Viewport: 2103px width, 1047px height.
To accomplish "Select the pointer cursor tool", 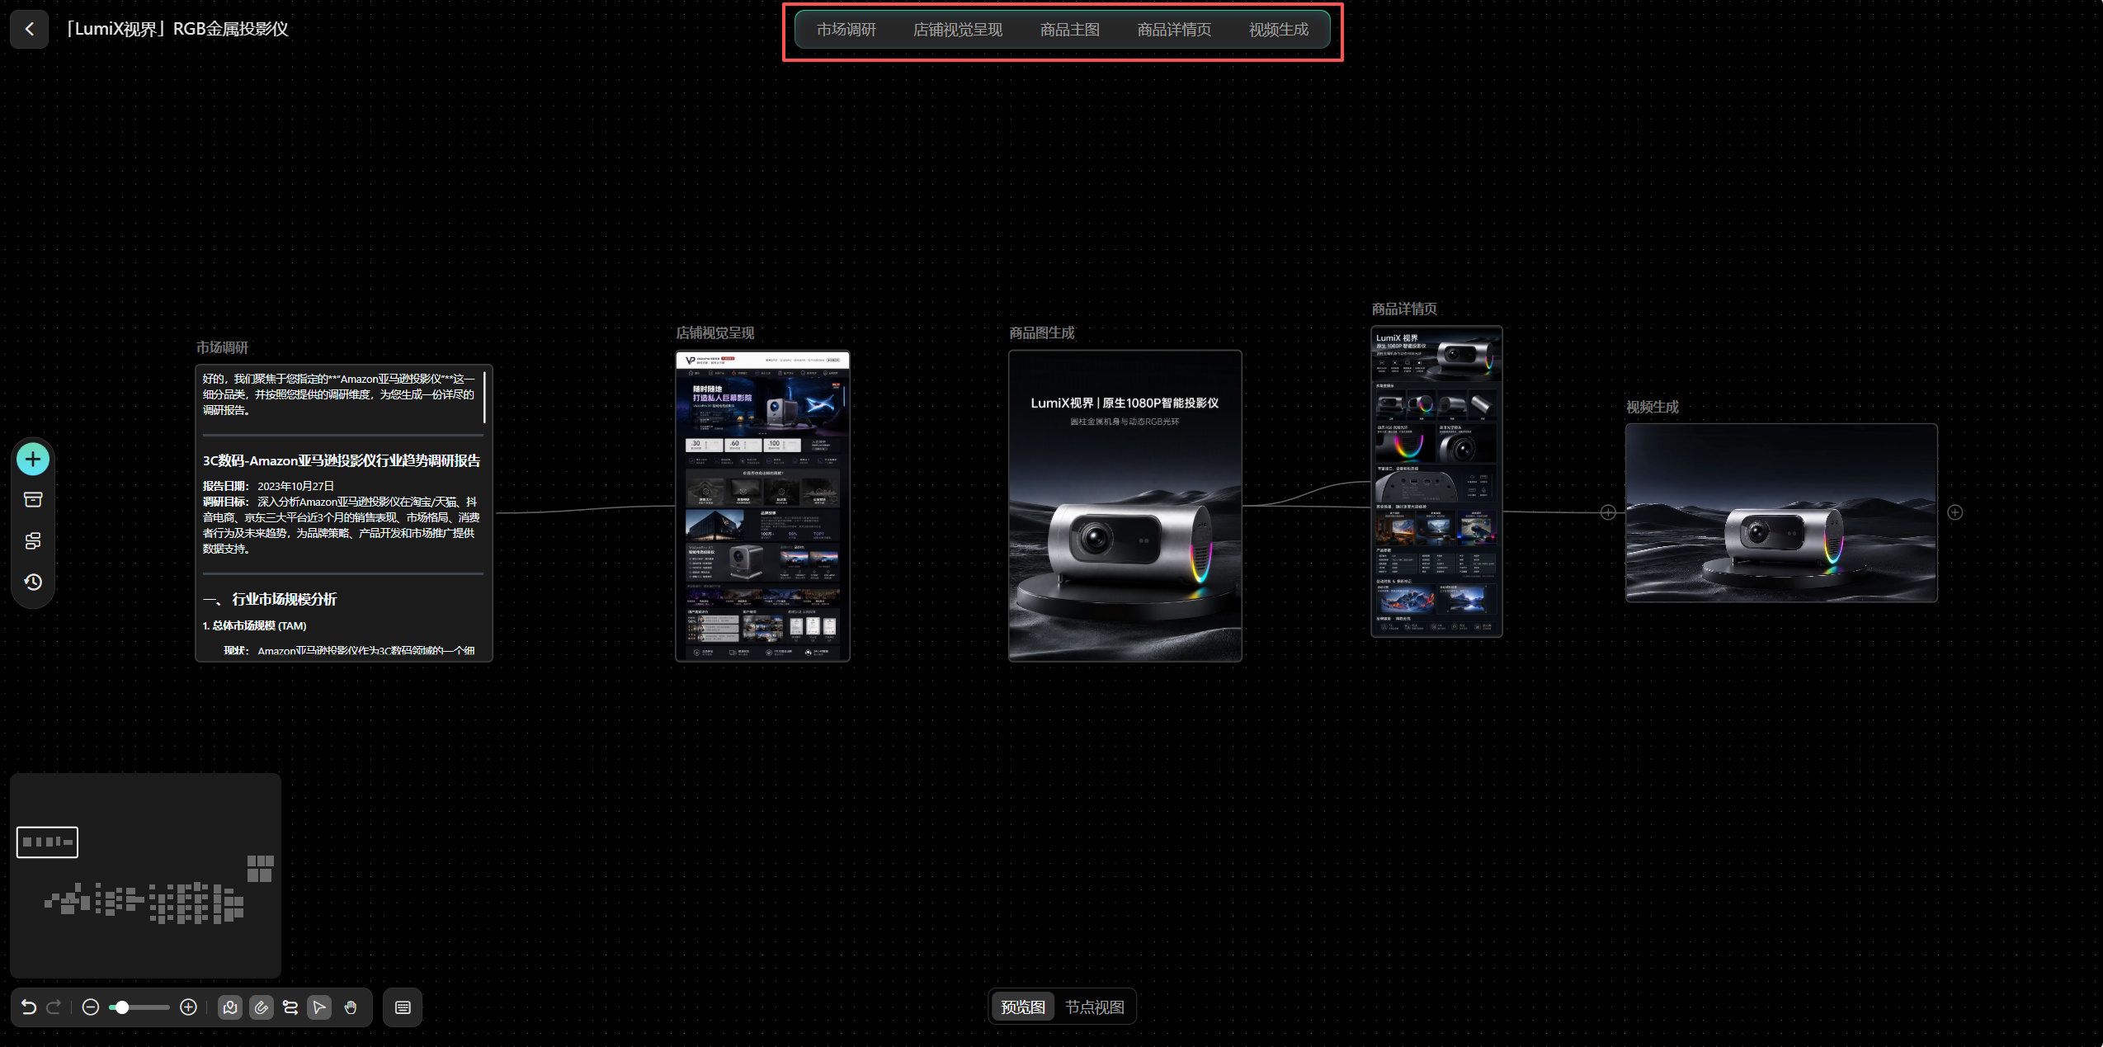I will [319, 1007].
